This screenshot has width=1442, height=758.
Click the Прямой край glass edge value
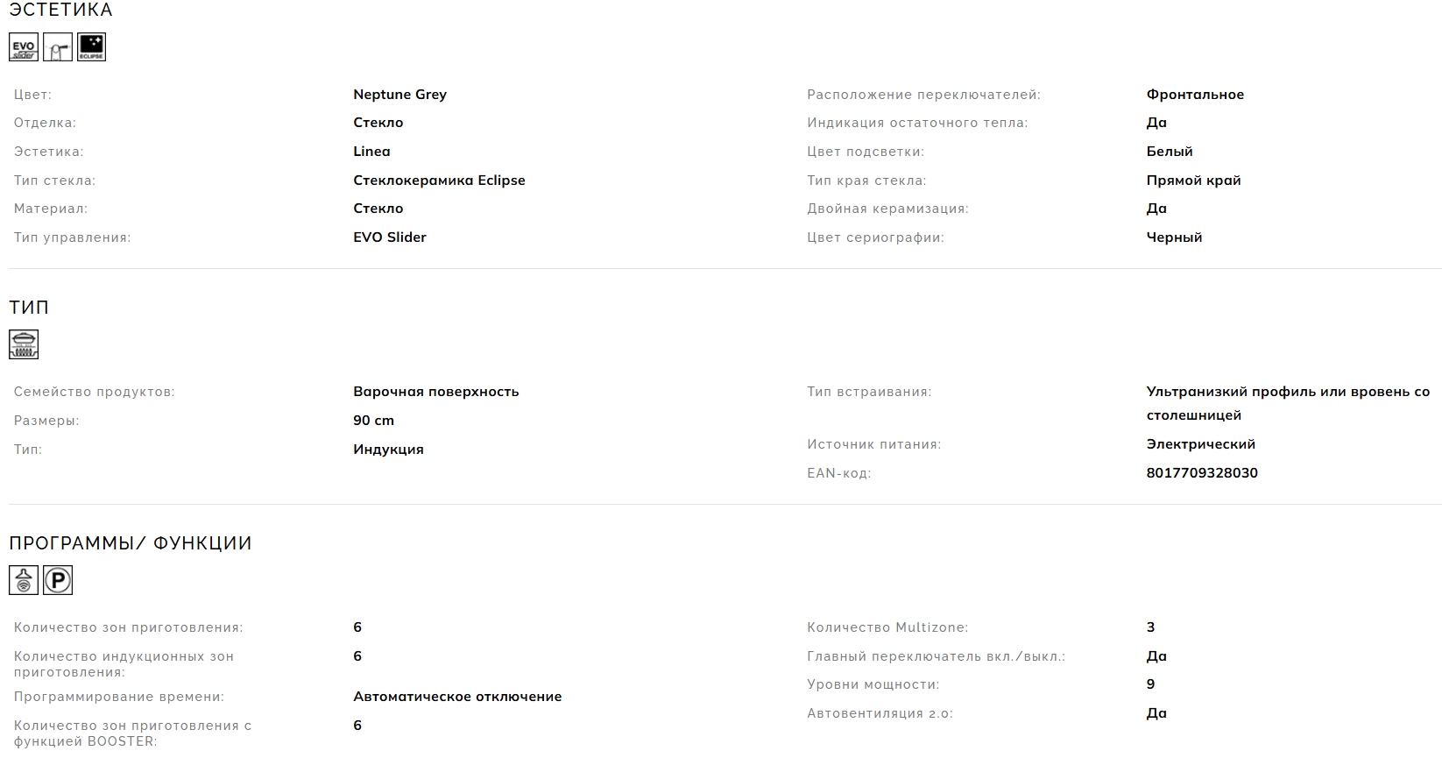pos(1193,181)
